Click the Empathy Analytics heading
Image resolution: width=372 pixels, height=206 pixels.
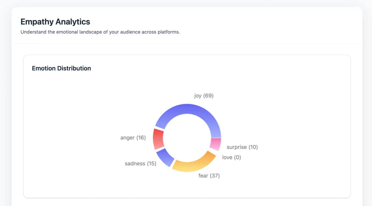point(55,22)
